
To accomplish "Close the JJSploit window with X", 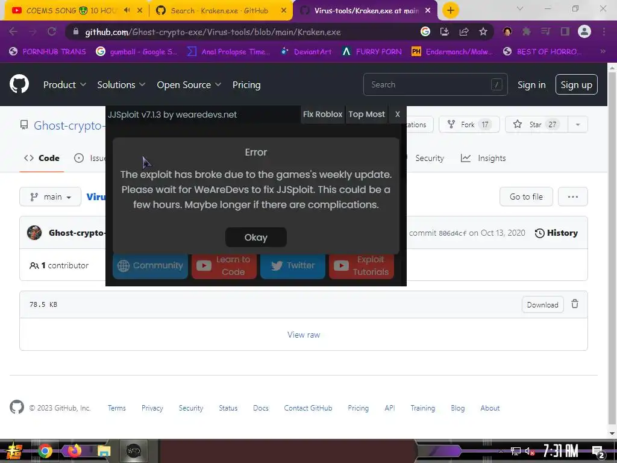I will 398,114.
